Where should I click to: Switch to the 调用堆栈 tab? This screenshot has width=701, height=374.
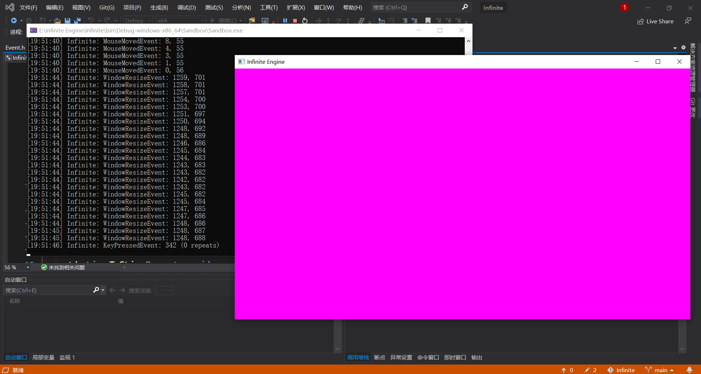tap(358, 358)
